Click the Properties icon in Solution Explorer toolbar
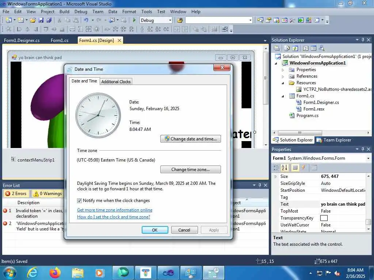This screenshot has width=374, height=280. click(x=277, y=48)
